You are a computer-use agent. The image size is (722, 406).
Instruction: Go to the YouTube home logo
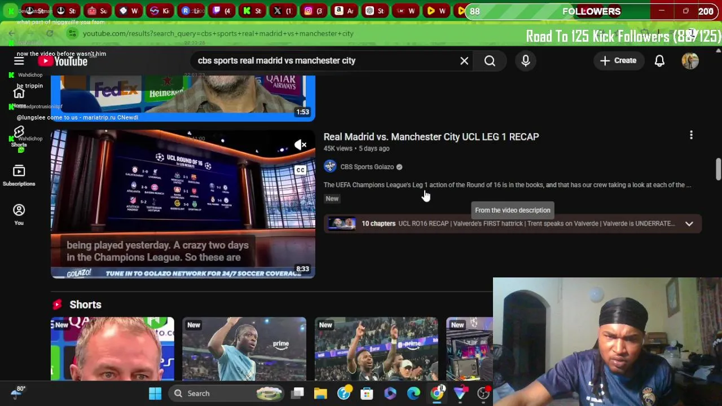point(63,61)
